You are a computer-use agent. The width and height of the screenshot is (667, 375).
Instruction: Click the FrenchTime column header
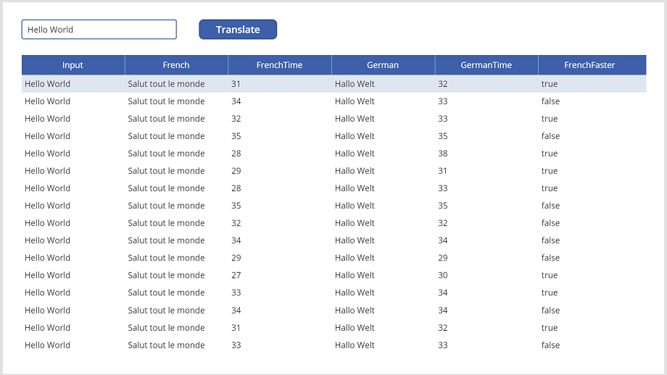click(279, 65)
